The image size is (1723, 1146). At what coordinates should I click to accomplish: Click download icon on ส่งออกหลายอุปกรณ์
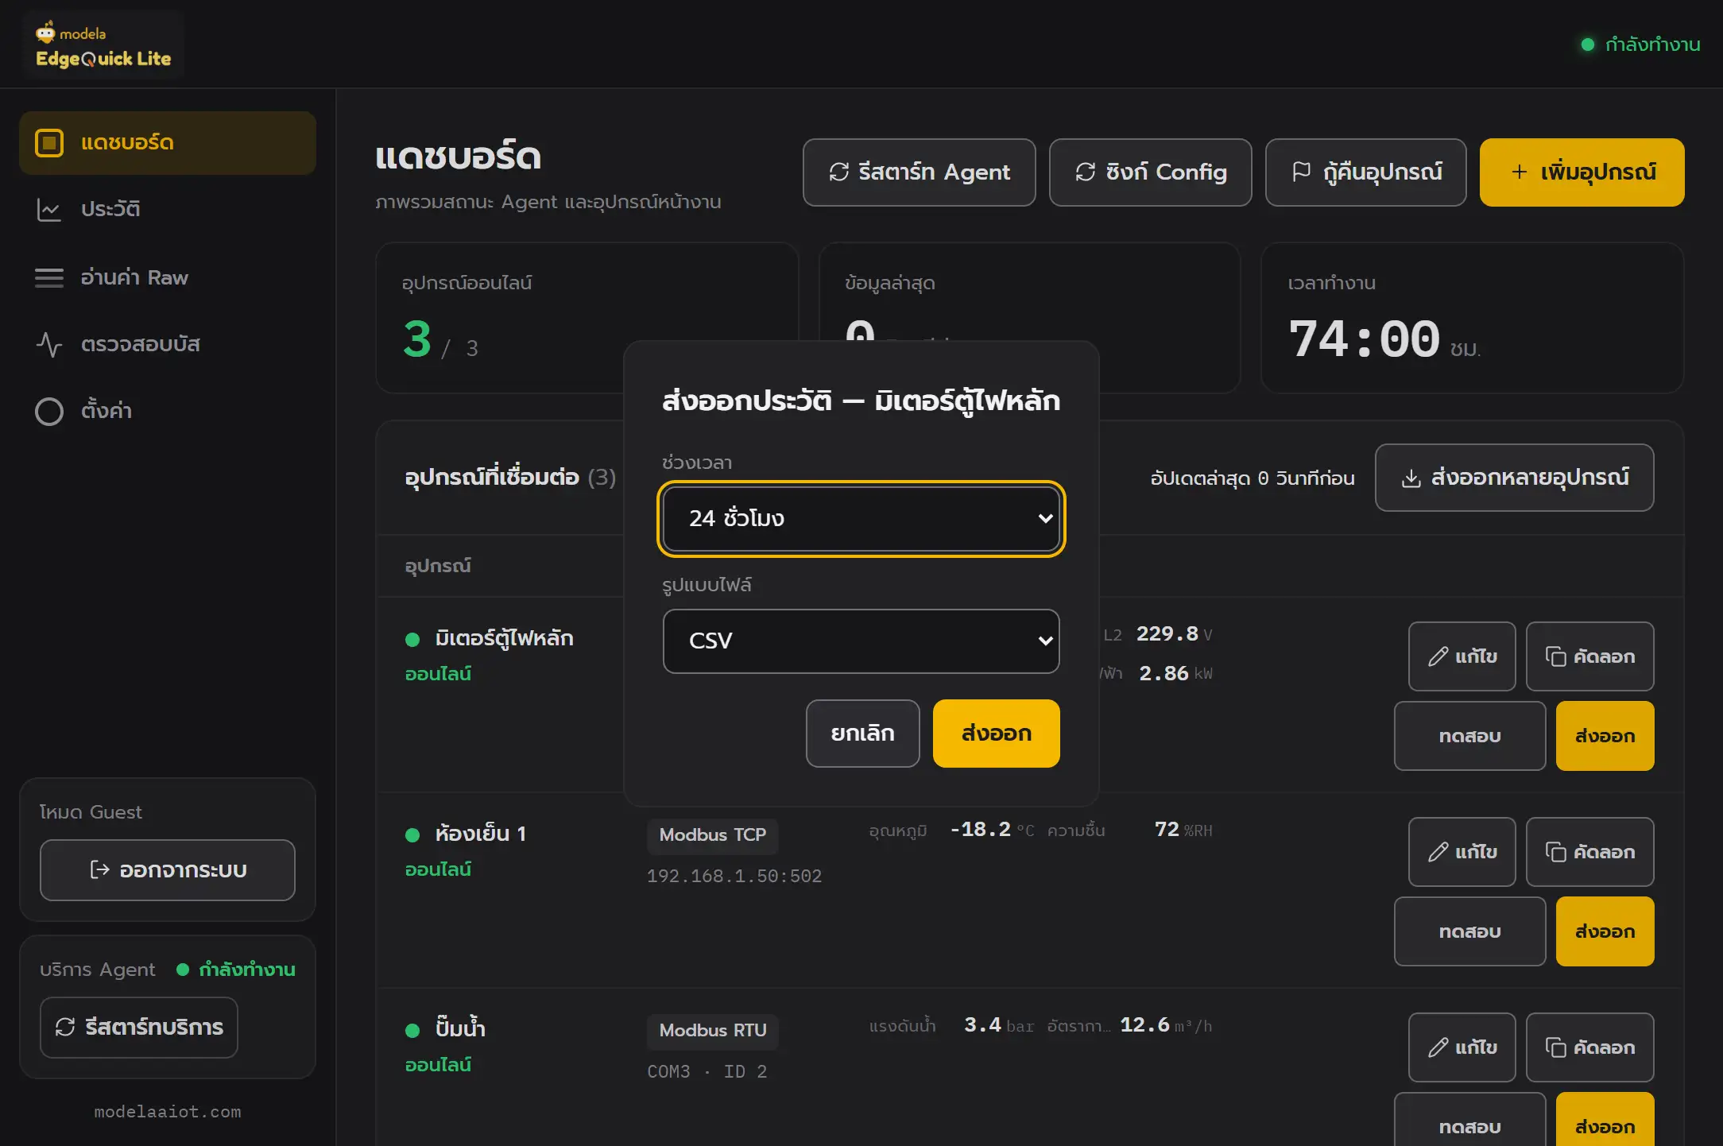1411,478
